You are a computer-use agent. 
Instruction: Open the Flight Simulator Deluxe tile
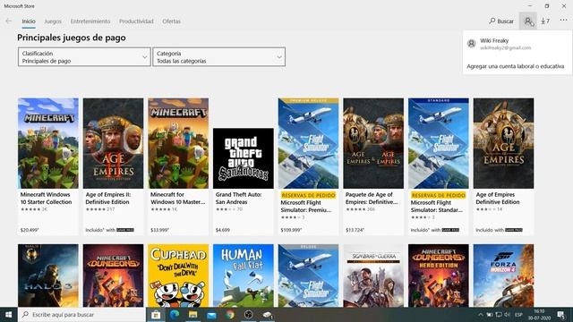[308, 275]
